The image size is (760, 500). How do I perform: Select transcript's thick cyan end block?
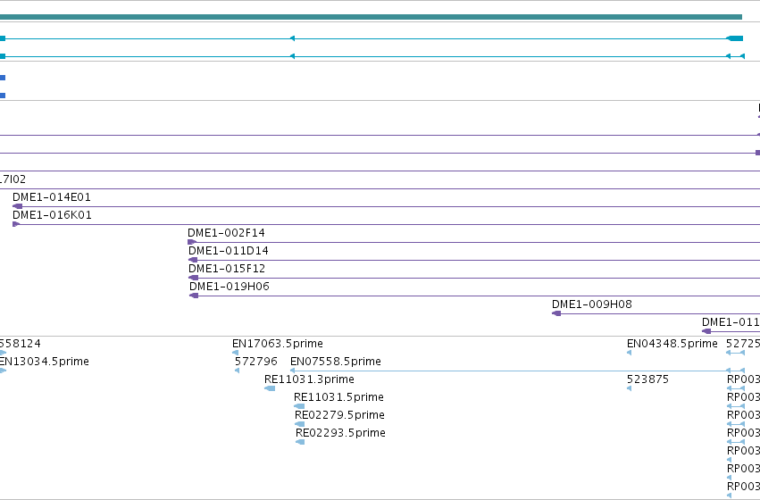pos(735,38)
